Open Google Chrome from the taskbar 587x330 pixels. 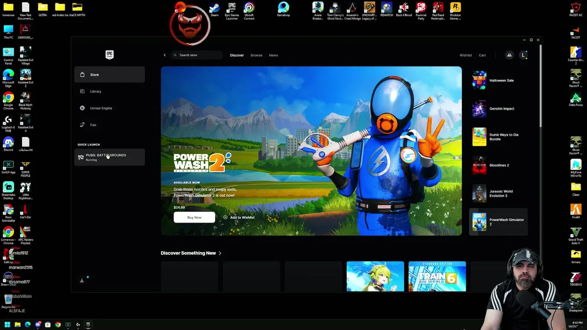click(58, 324)
